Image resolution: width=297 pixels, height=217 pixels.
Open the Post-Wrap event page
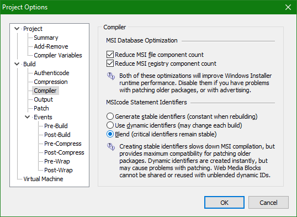pyautogui.click(x=59, y=170)
